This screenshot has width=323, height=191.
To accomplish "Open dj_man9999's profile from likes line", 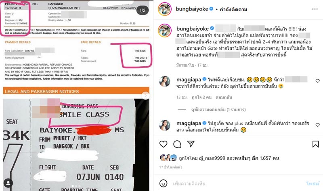I will pos(212,158).
